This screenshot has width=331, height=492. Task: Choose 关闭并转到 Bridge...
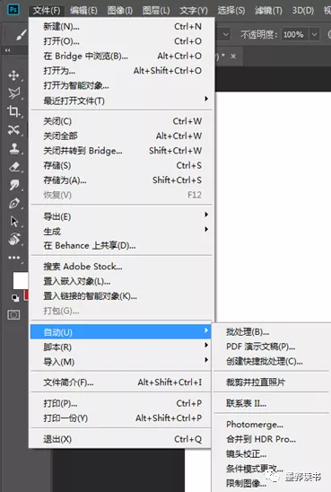click(122, 151)
